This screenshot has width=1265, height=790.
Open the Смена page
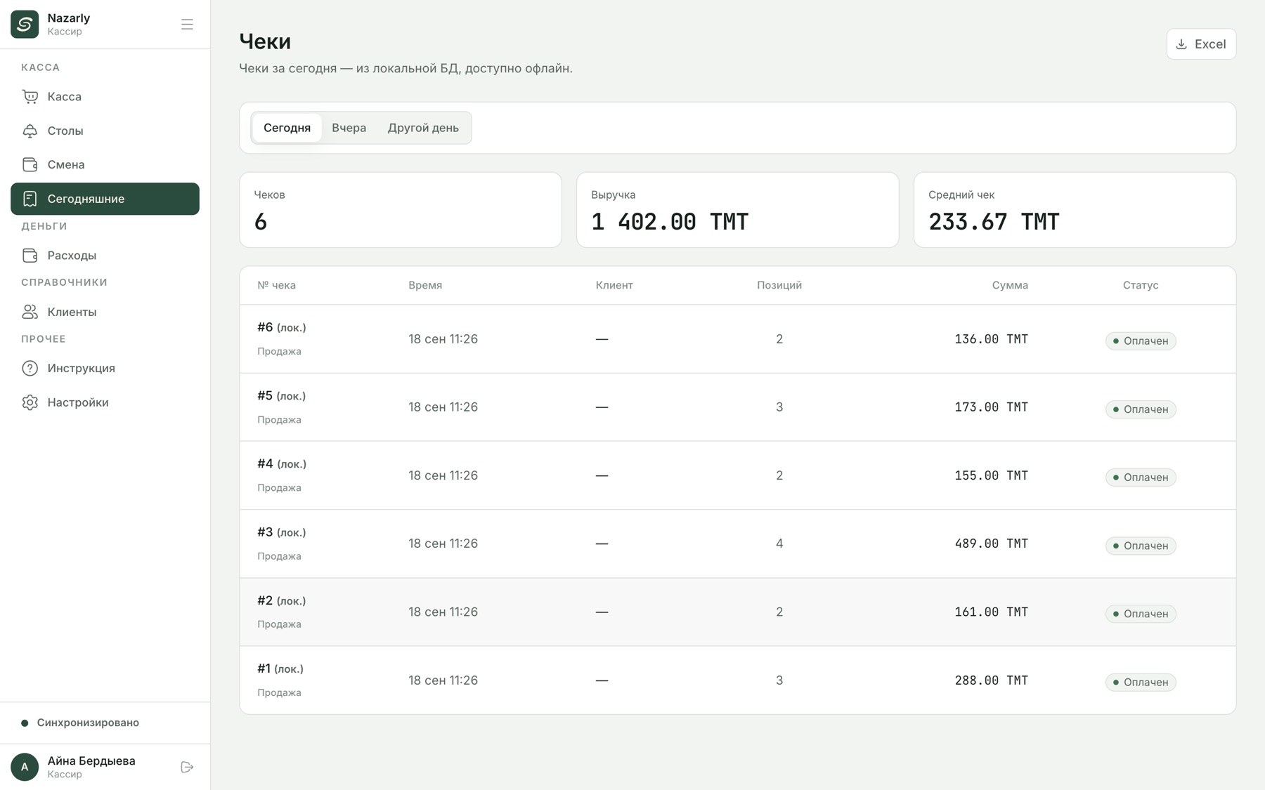[x=105, y=164]
